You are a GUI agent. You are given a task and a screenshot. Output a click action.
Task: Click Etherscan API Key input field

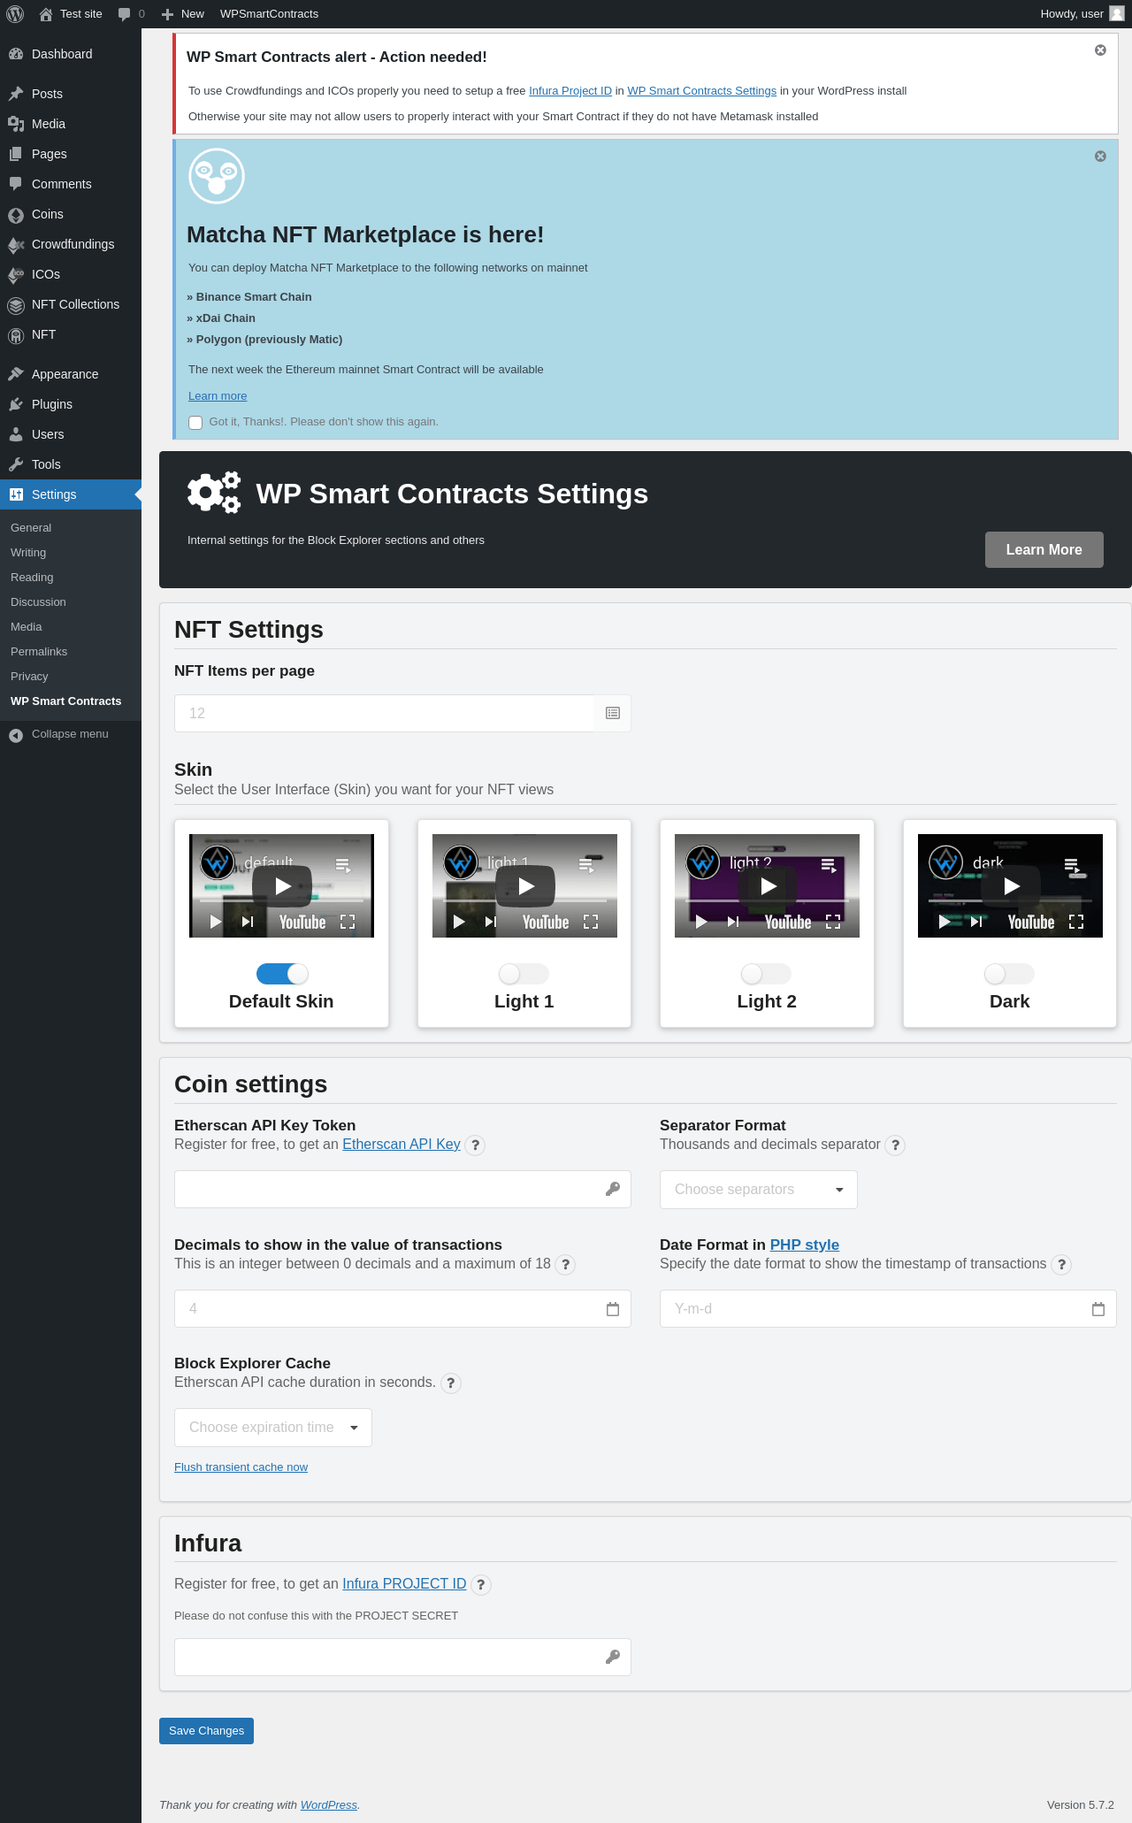point(402,1189)
